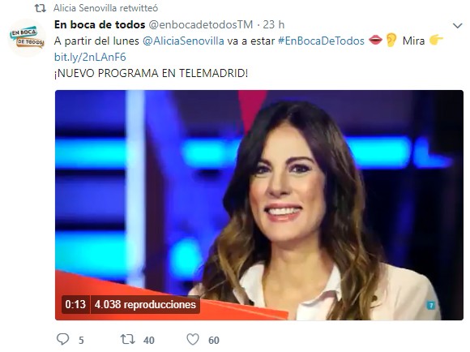Like the tweet with the heart icon
Image resolution: width=470 pixels, height=352 pixels.
click(x=193, y=340)
